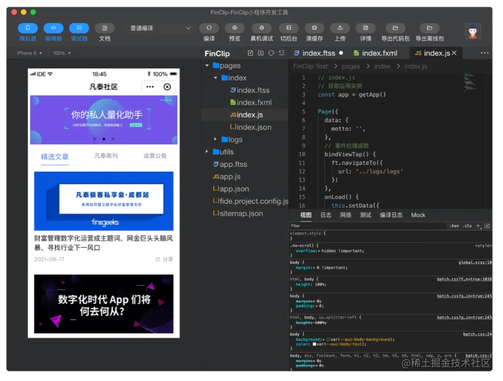
Task: Click the 编译 compile refresh icon
Action: click(209, 28)
